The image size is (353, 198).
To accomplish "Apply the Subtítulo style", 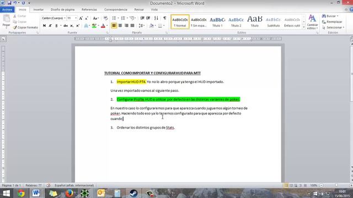I will pos(274,22).
